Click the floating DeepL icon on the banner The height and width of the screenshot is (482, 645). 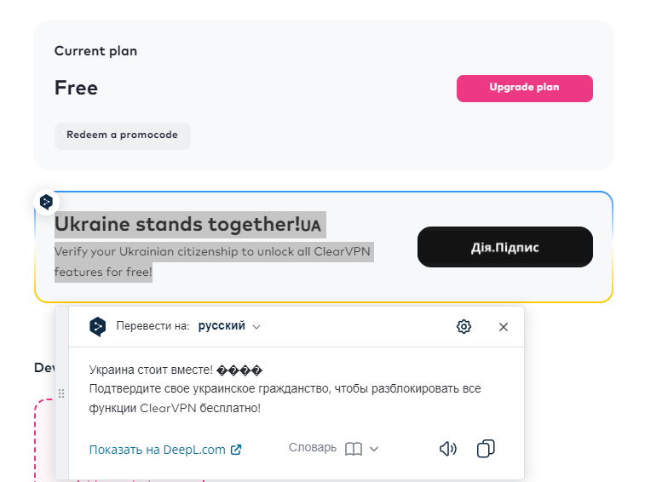[47, 202]
